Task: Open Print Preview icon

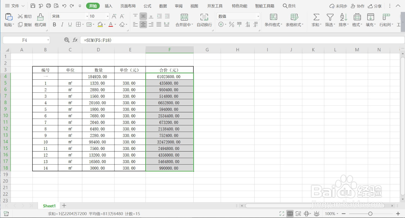Action: click(56, 6)
